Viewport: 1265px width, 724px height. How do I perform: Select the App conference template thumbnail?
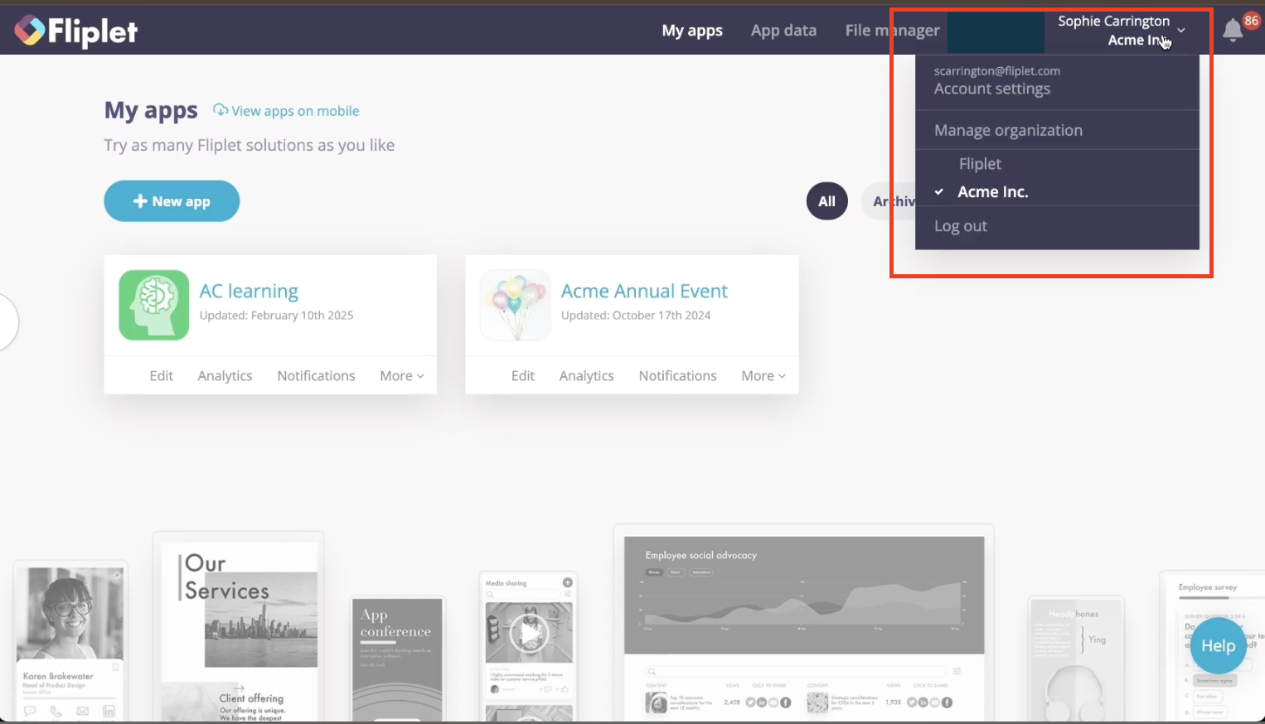[x=397, y=659]
